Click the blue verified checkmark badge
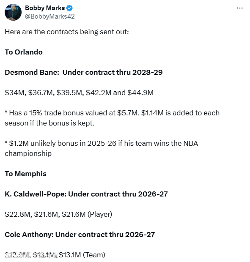 69,8
